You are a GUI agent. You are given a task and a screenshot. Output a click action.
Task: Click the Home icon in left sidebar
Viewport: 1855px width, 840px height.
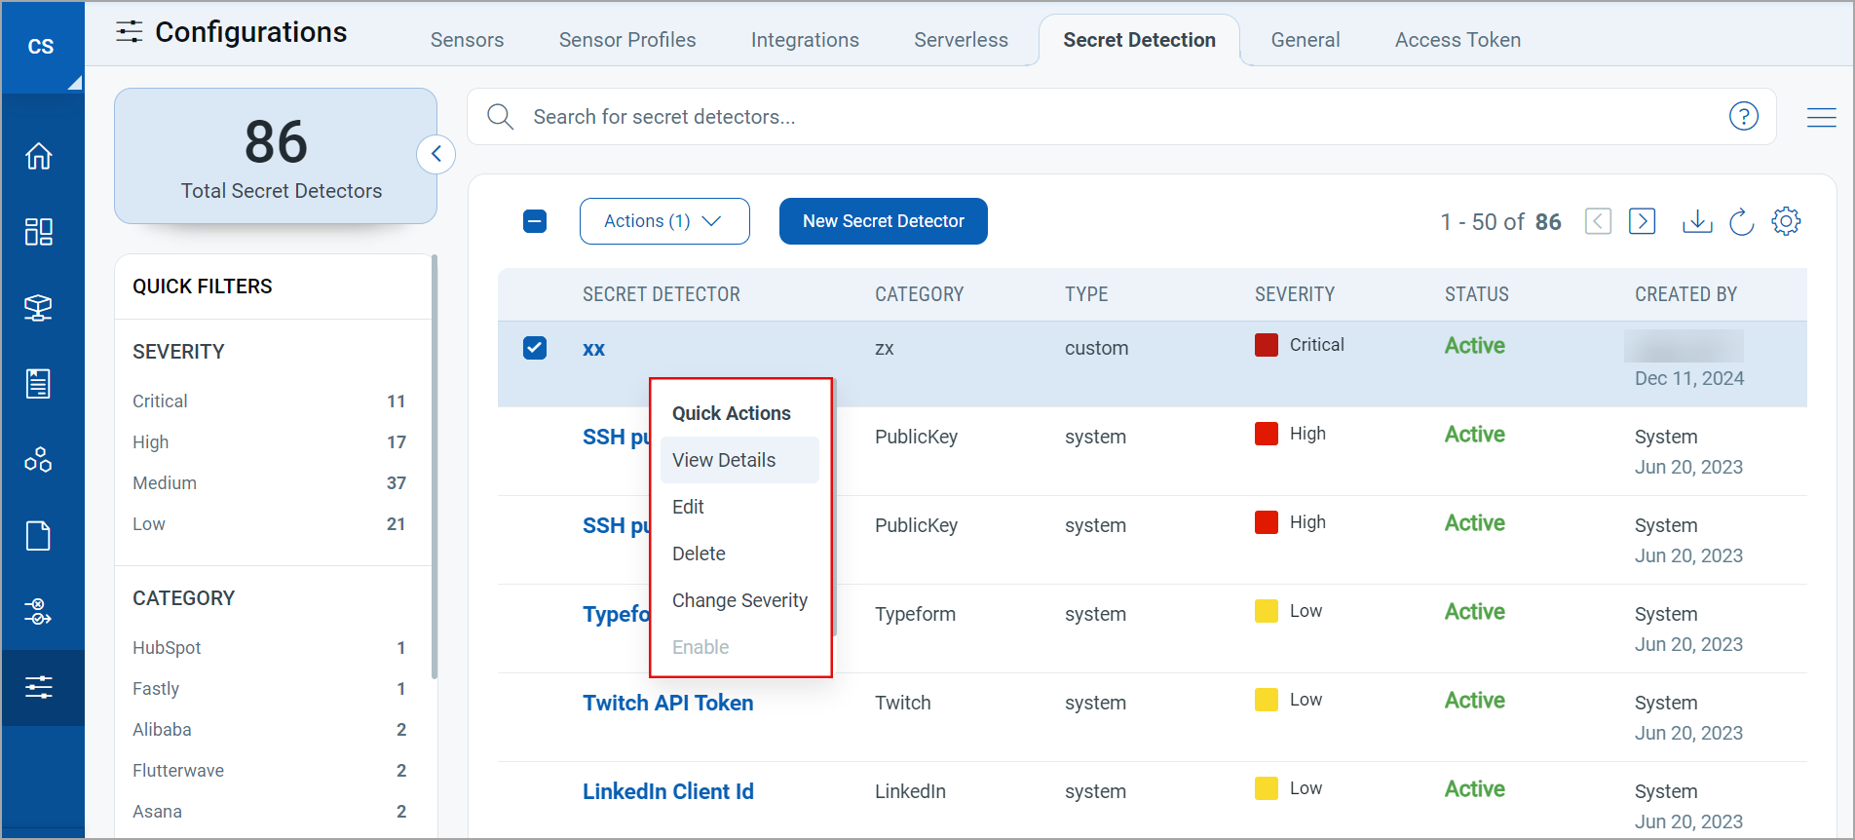tap(39, 156)
